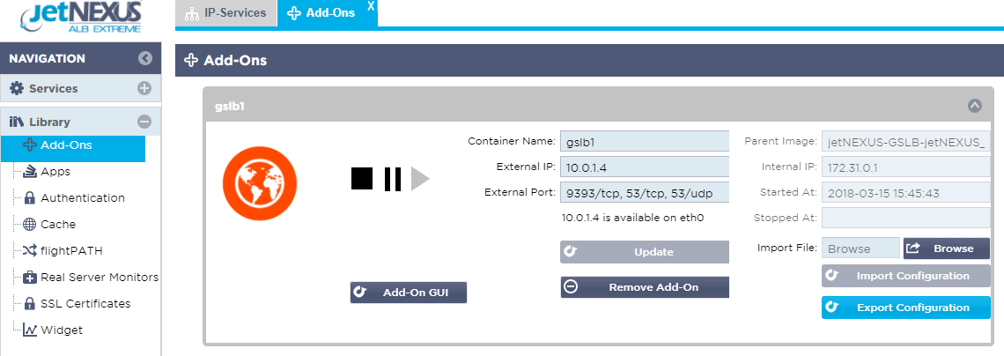Click the Apps stack icon
Screen dimensions: 1004x356
coord(29,172)
